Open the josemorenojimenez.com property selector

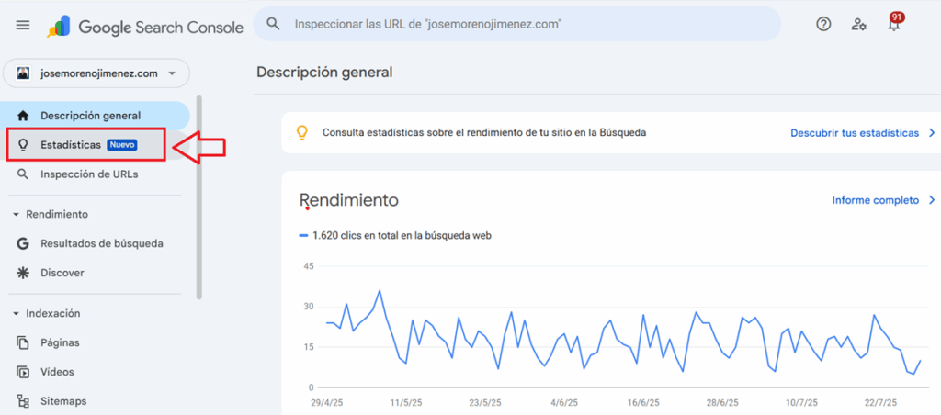pyautogui.click(x=96, y=73)
